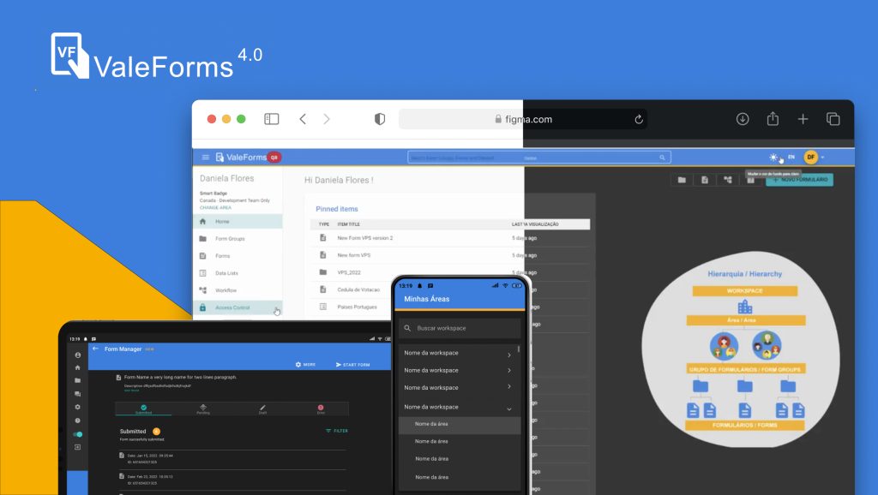Go back in the Safari browser
Screen dimensions: 878x495
[x=303, y=119]
